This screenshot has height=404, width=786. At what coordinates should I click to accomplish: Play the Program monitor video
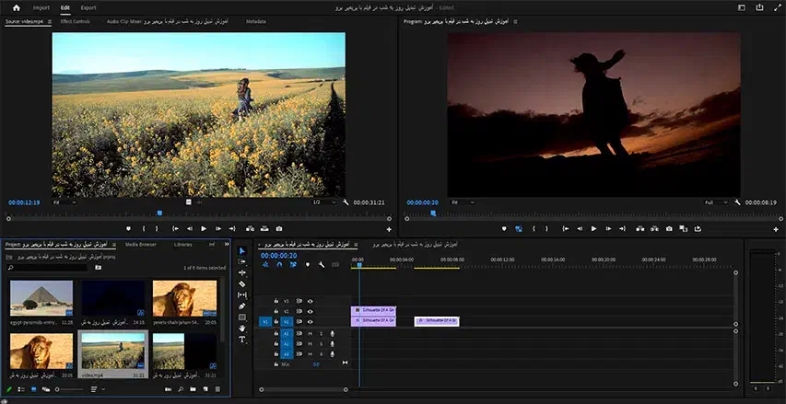coord(593,228)
